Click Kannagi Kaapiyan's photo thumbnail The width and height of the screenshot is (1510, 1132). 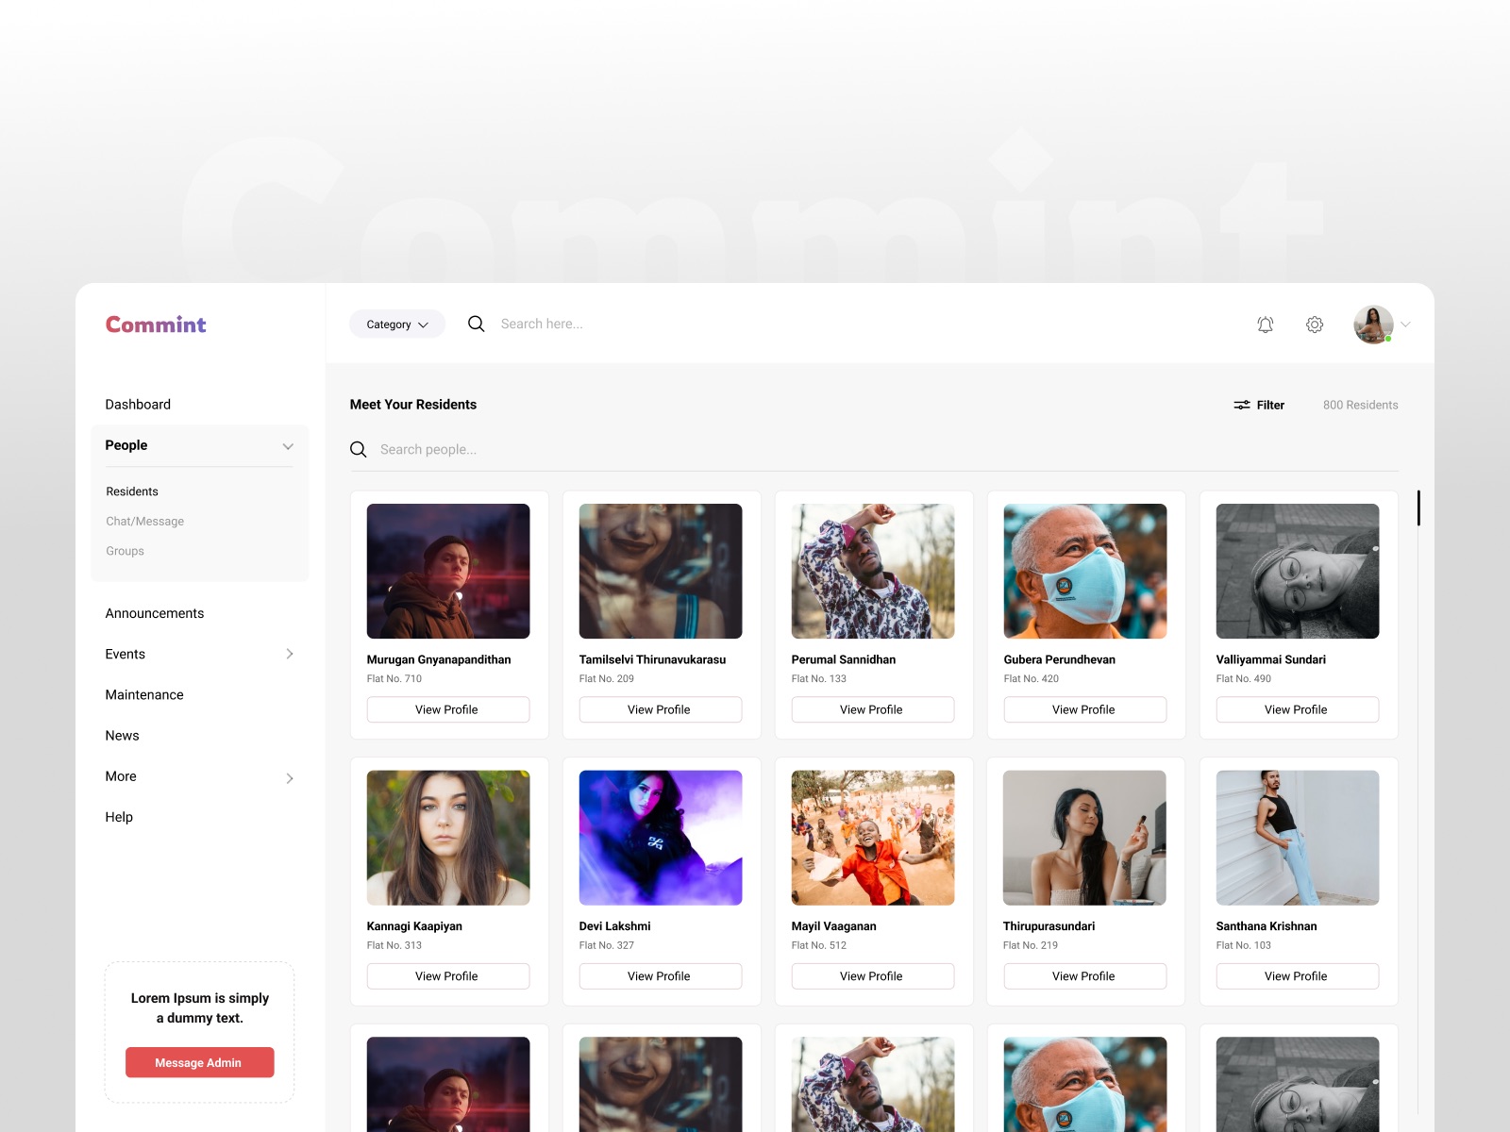point(447,838)
